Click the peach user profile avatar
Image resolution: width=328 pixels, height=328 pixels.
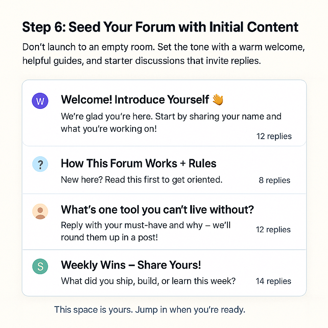pyautogui.click(x=40, y=211)
